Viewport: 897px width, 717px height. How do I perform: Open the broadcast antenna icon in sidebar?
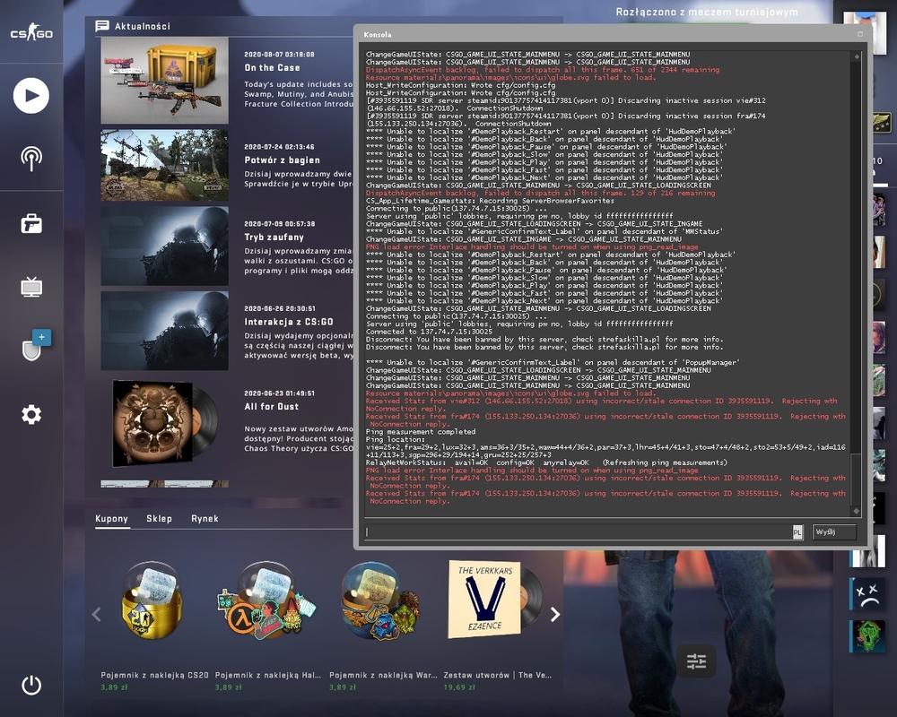[31, 159]
